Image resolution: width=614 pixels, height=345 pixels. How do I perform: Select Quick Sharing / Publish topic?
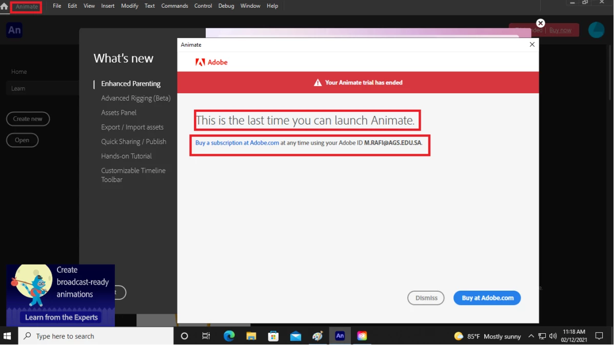[x=133, y=141]
